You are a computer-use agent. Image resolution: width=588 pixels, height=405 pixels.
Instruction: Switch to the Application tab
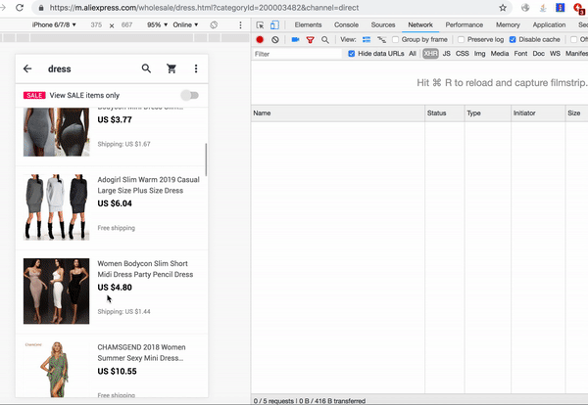pos(549,25)
